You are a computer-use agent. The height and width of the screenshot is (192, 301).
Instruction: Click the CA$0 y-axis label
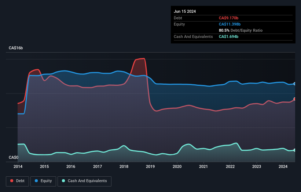tap(13, 158)
